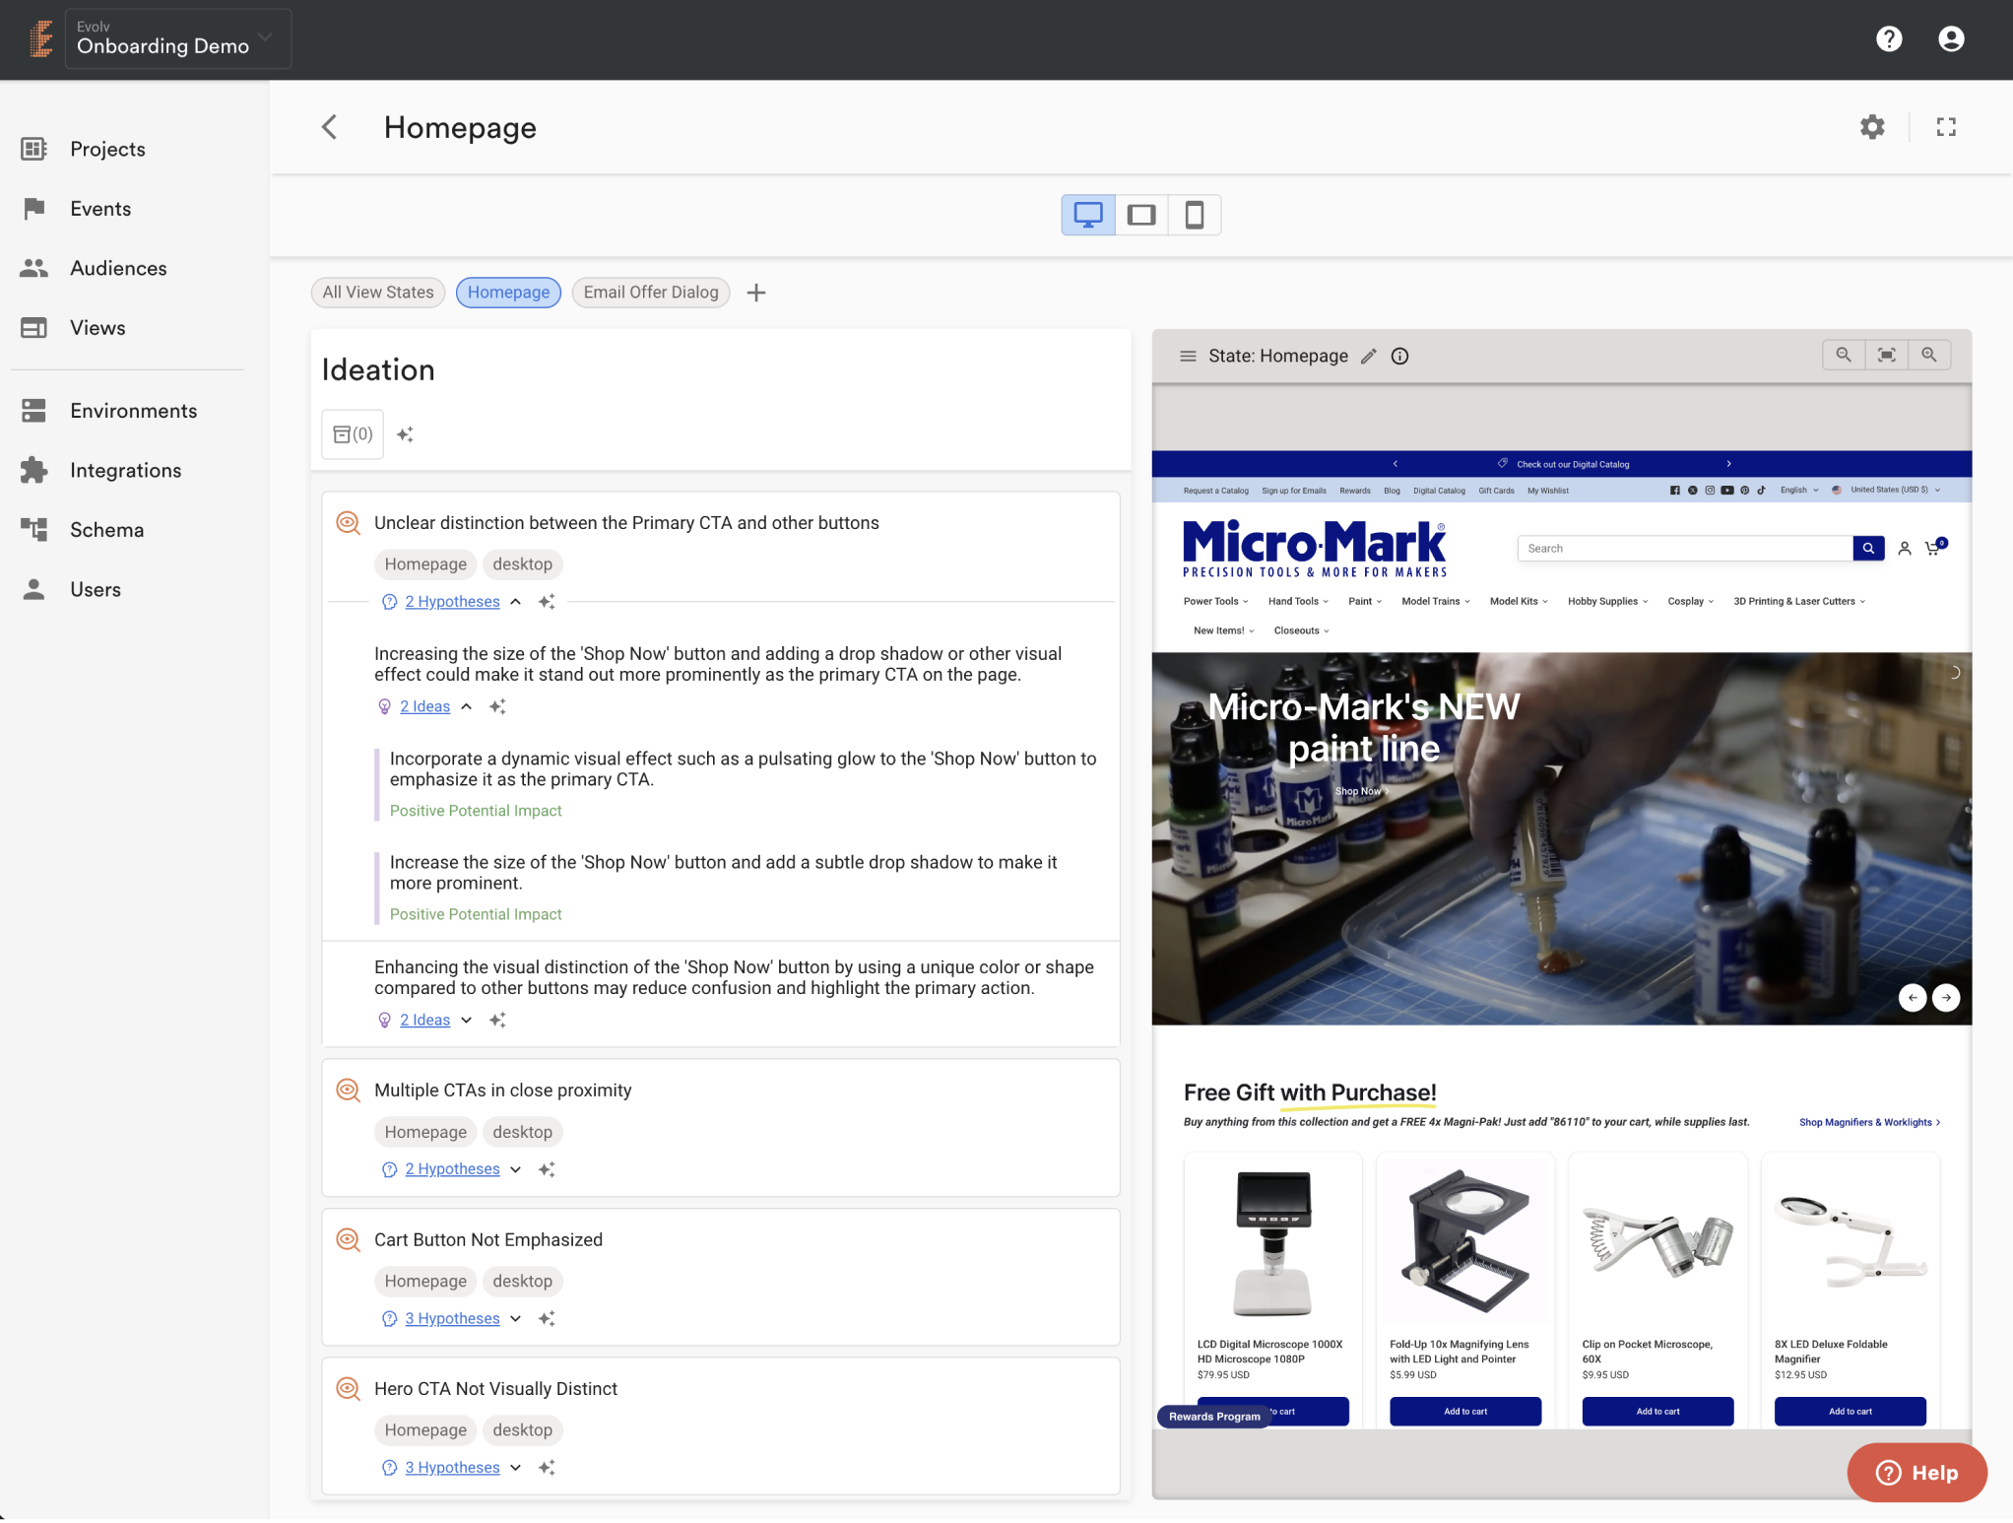Open Schema in the sidebar
Viewport: 2013px width, 1523px height.
(106, 530)
